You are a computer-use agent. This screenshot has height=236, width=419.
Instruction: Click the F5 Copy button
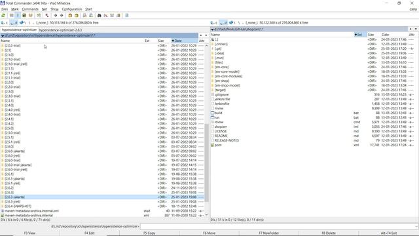[149, 233]
